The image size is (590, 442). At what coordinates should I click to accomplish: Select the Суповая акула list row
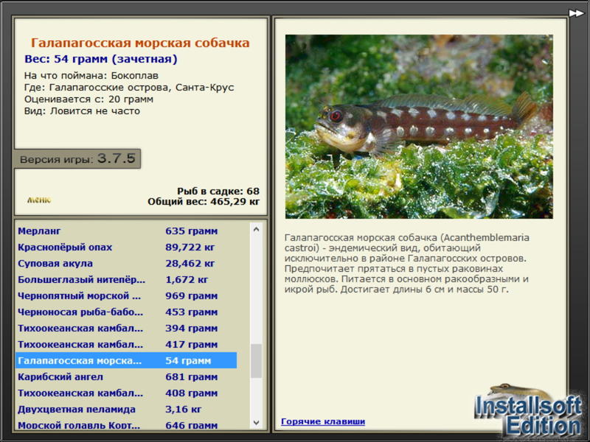(126, 263)
